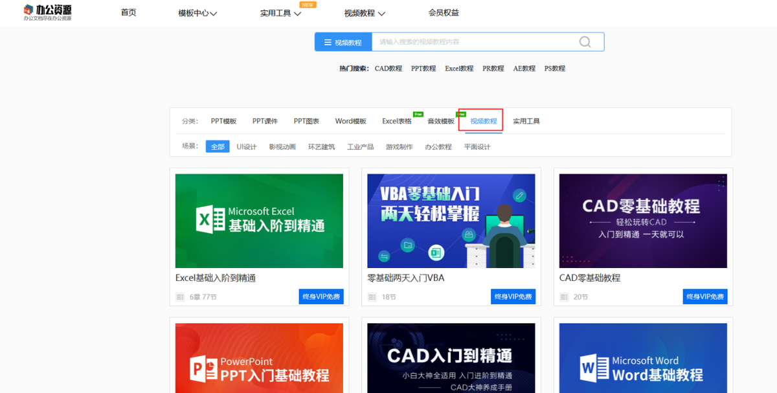This screenshot has width=777, height=393.
Task: Open the CAD入门到精通 thumbnail
Action: 451,358
